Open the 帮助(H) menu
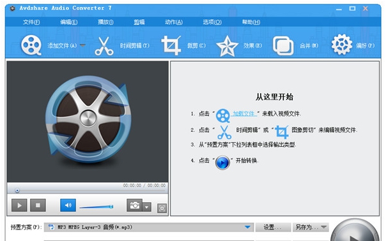The image size is (386, 241). (251, 22)
